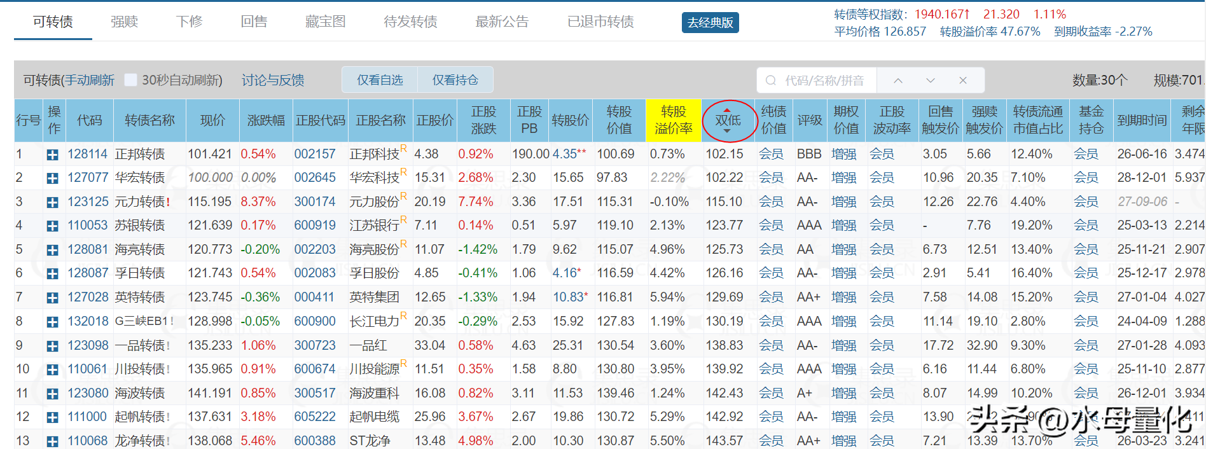Sort by 双低 column header
The image size is (1206, 449).
click(729, 120)
